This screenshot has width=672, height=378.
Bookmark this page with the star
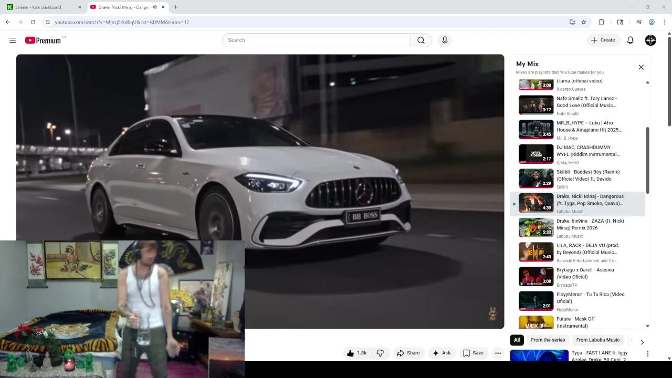pyautogui.click(x=584, y=22)
